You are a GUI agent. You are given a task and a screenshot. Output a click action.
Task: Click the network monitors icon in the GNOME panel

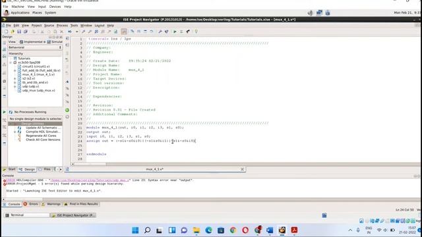[319, 13]
